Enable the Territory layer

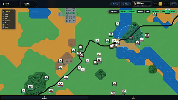141,11
